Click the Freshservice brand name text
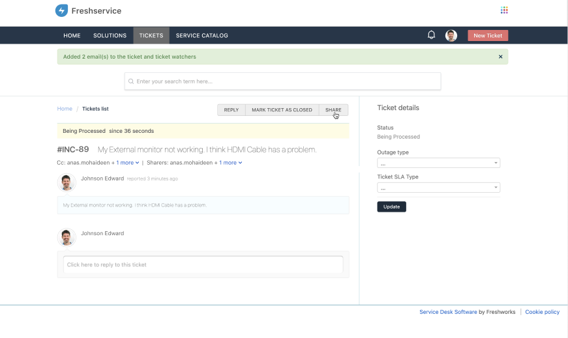The image size is (568, 338). [x=97, y=11]
